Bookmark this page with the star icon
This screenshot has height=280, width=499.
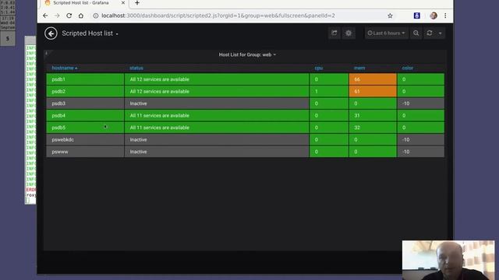[x=390, y=16]
